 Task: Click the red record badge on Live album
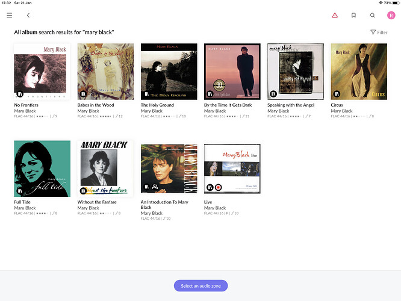coord(218,187)
